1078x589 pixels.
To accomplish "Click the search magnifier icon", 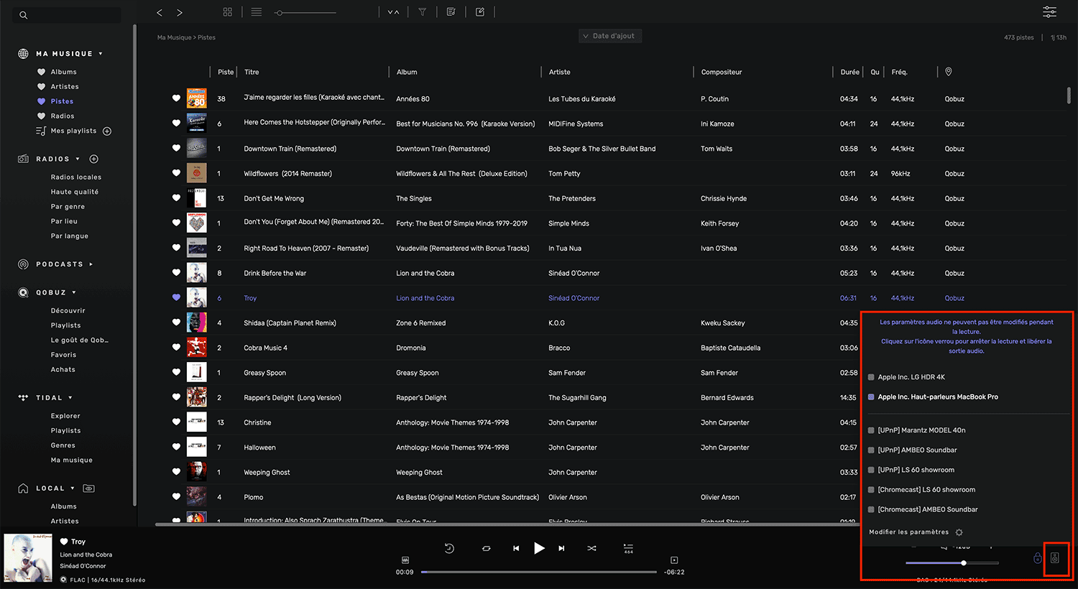I will (23, 15).
